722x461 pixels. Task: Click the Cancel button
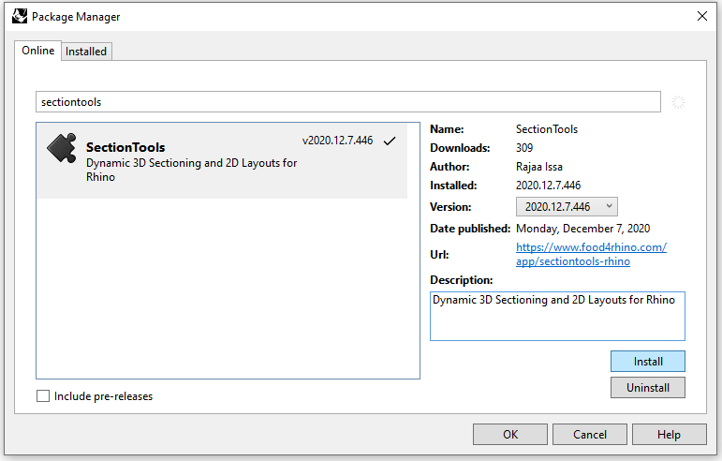pos(589,434)
